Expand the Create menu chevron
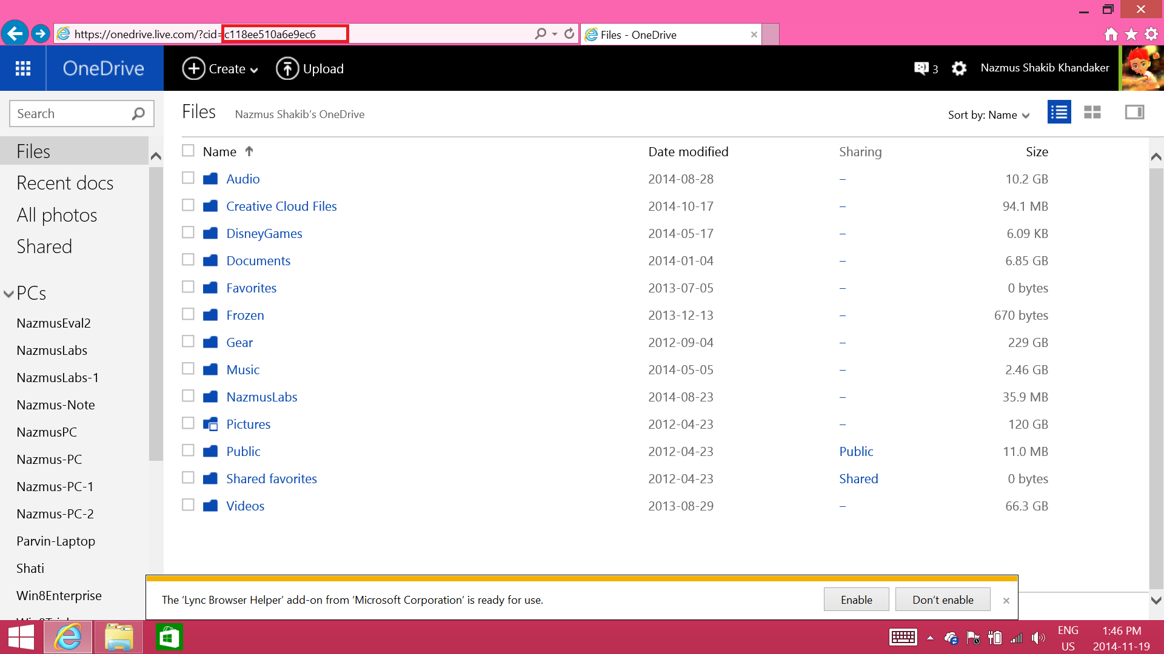 tap(253, 69)
